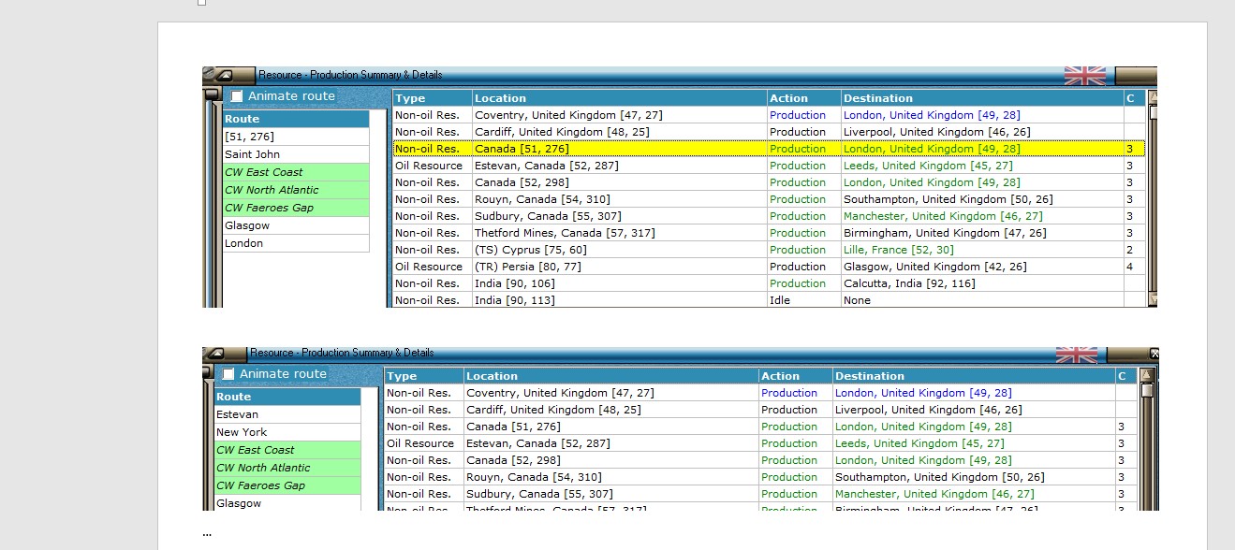This screenshot has width=1235, height=550.
Task: Enable Animate route checkbox in upper window
Action: (237, 96)
